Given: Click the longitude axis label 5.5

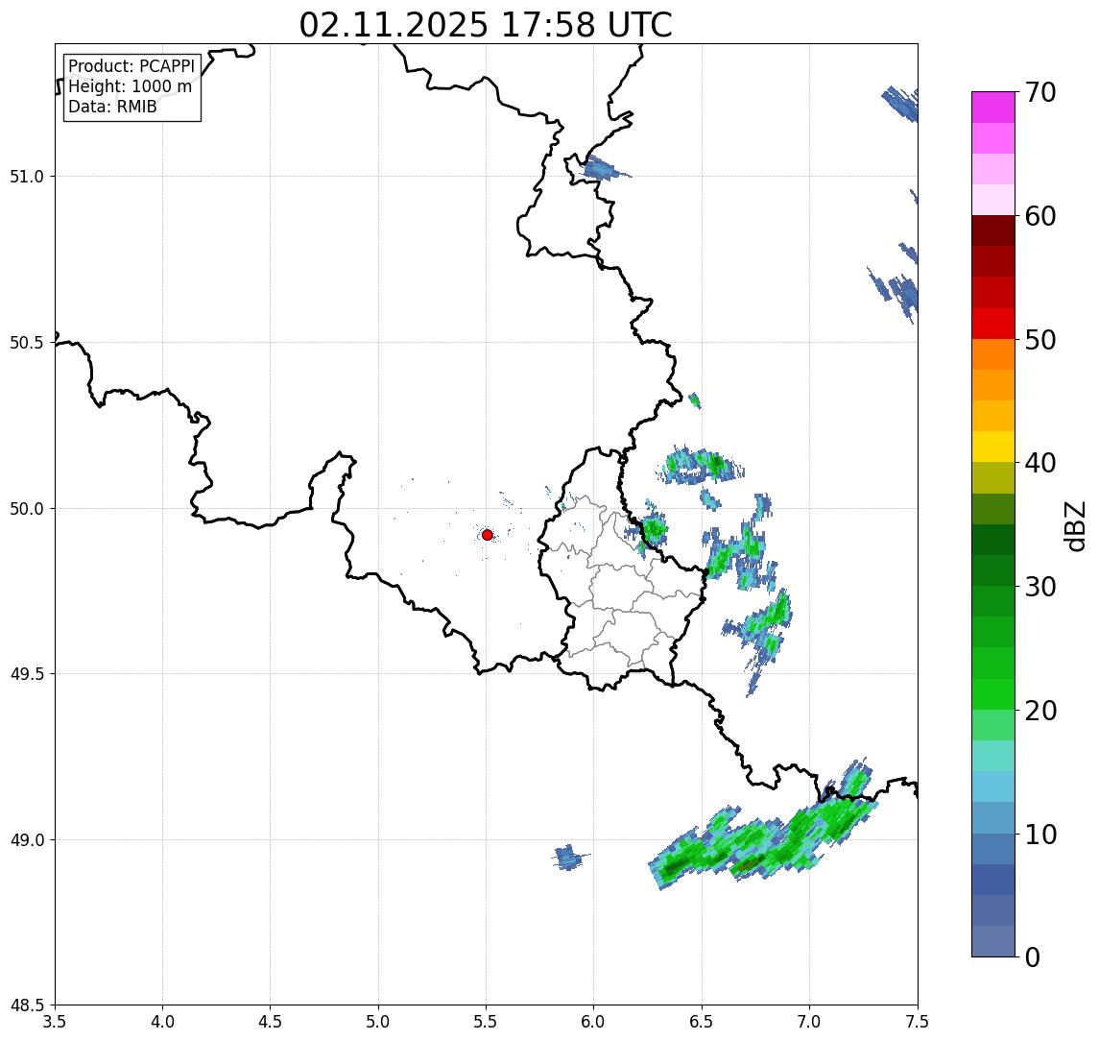Looking at the screenshot, I should point(486,1022).
